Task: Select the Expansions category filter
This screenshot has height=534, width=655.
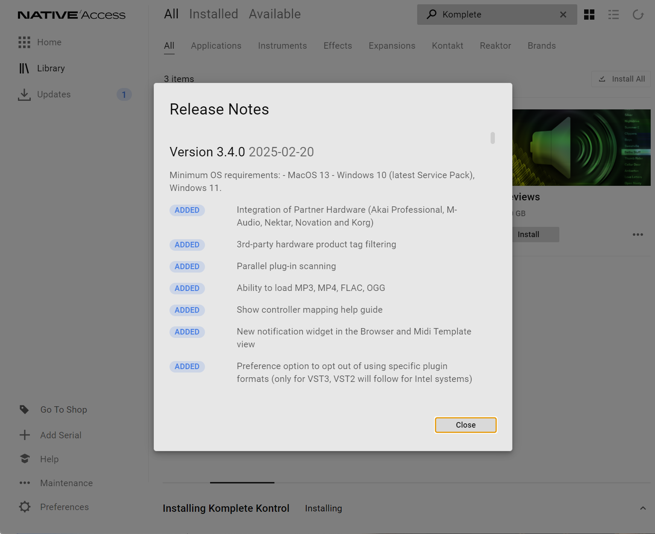Action: click(392, 46)
